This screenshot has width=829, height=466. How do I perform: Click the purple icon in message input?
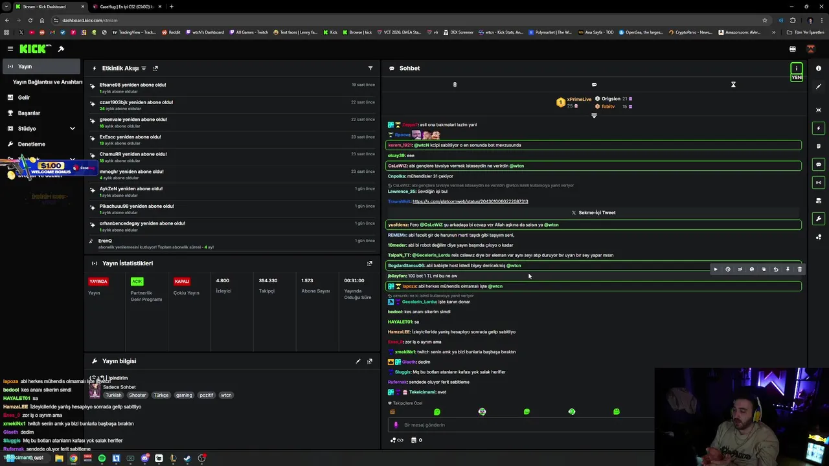tap(396, 425)
